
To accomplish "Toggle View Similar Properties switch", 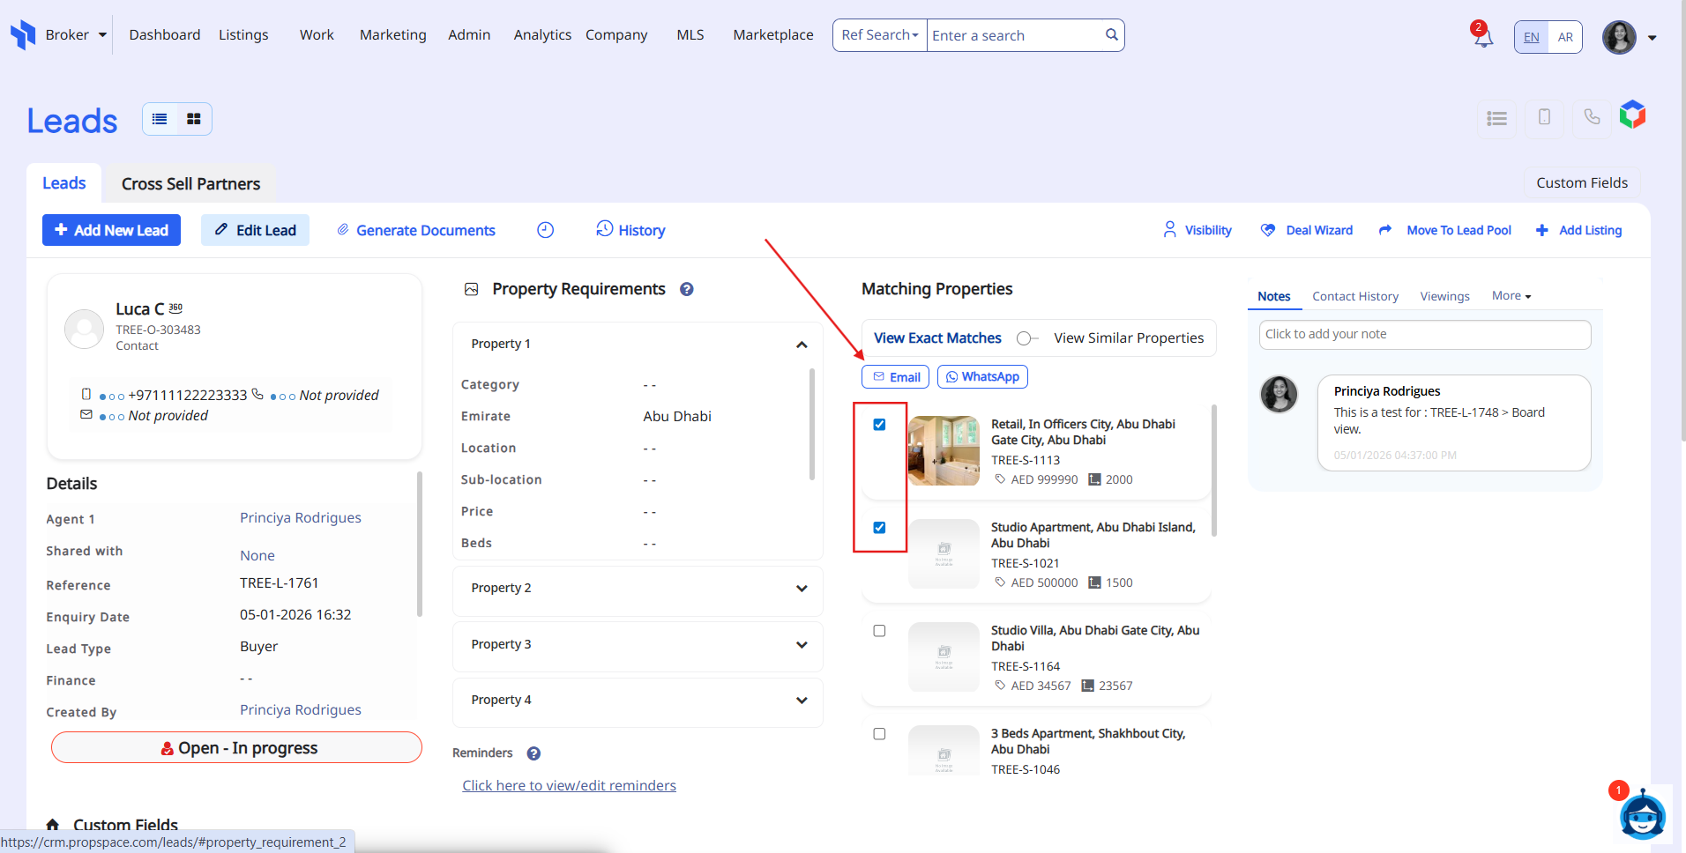I will (1026, 338).
